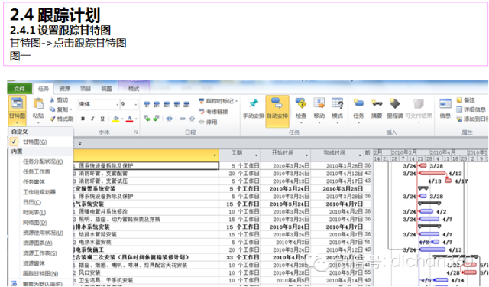The image size is (489, 287).
Task: Open the 开始时间 column header dropdown
Action: pyautogui.click(x=306, y=155)
